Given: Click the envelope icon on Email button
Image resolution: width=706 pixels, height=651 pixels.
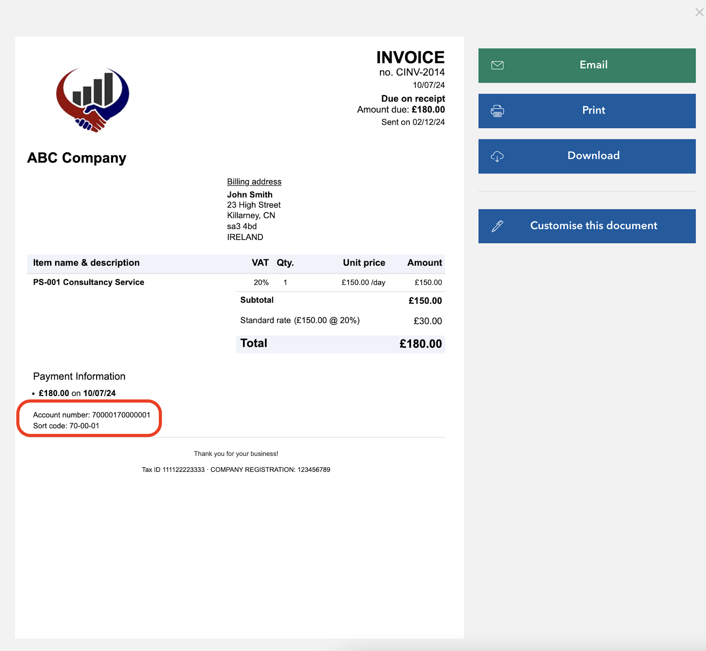Looking at the screenshot, I should tap(497, 65).
